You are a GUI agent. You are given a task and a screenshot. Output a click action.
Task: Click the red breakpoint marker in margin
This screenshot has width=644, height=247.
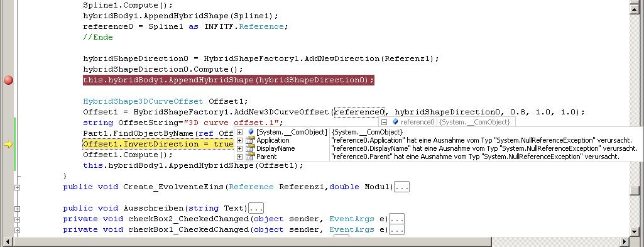pos(8,80)
